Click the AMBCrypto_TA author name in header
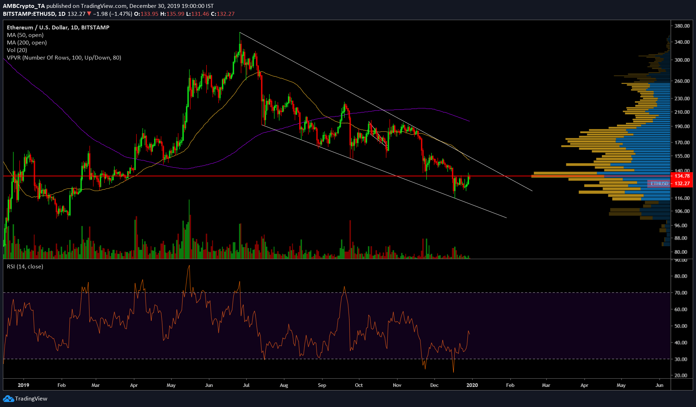 (24, 6)
